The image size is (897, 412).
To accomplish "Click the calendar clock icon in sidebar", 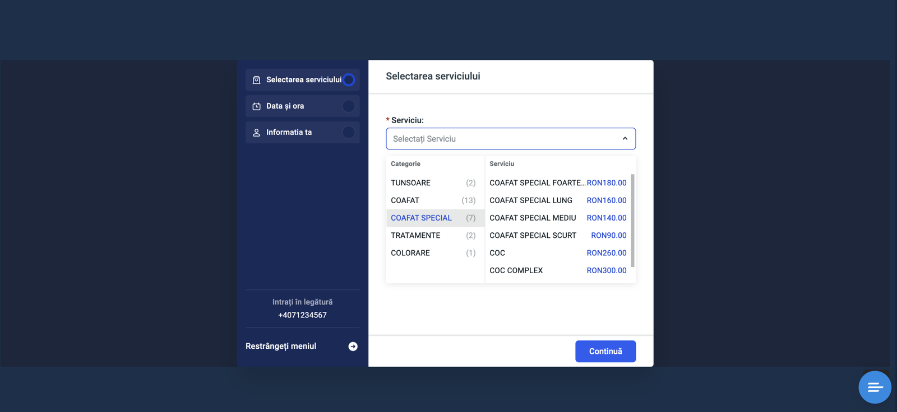I will pyautogui.click(x=256, y=106).
